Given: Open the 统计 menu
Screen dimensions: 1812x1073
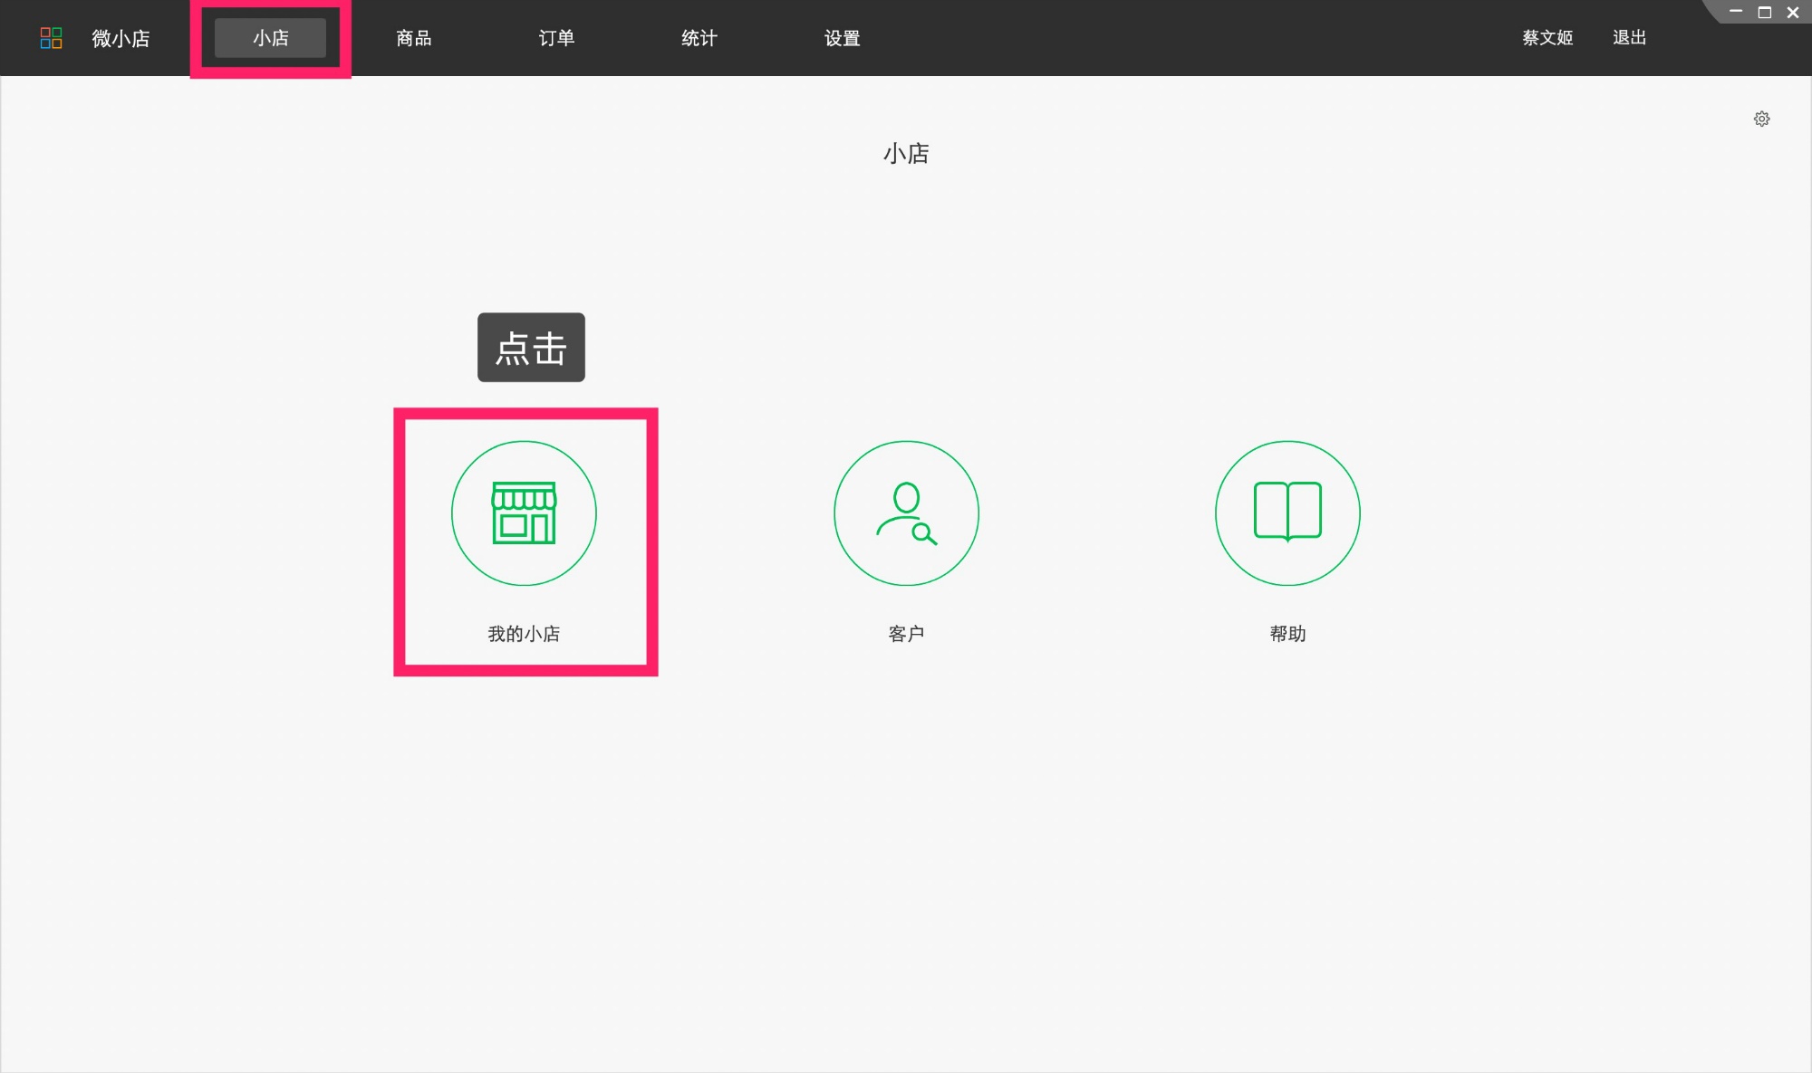Looking at the screenshot, I should tap(699, 37).
